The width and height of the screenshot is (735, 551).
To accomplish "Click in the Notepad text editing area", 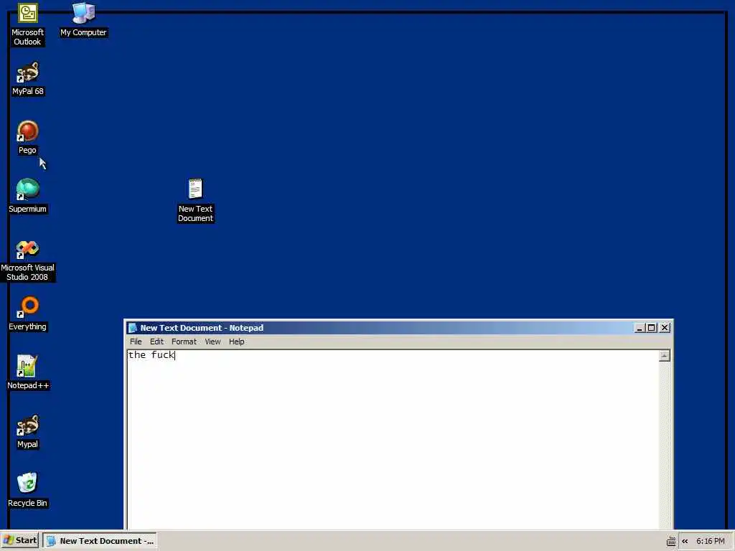I will tap(393, 440).
